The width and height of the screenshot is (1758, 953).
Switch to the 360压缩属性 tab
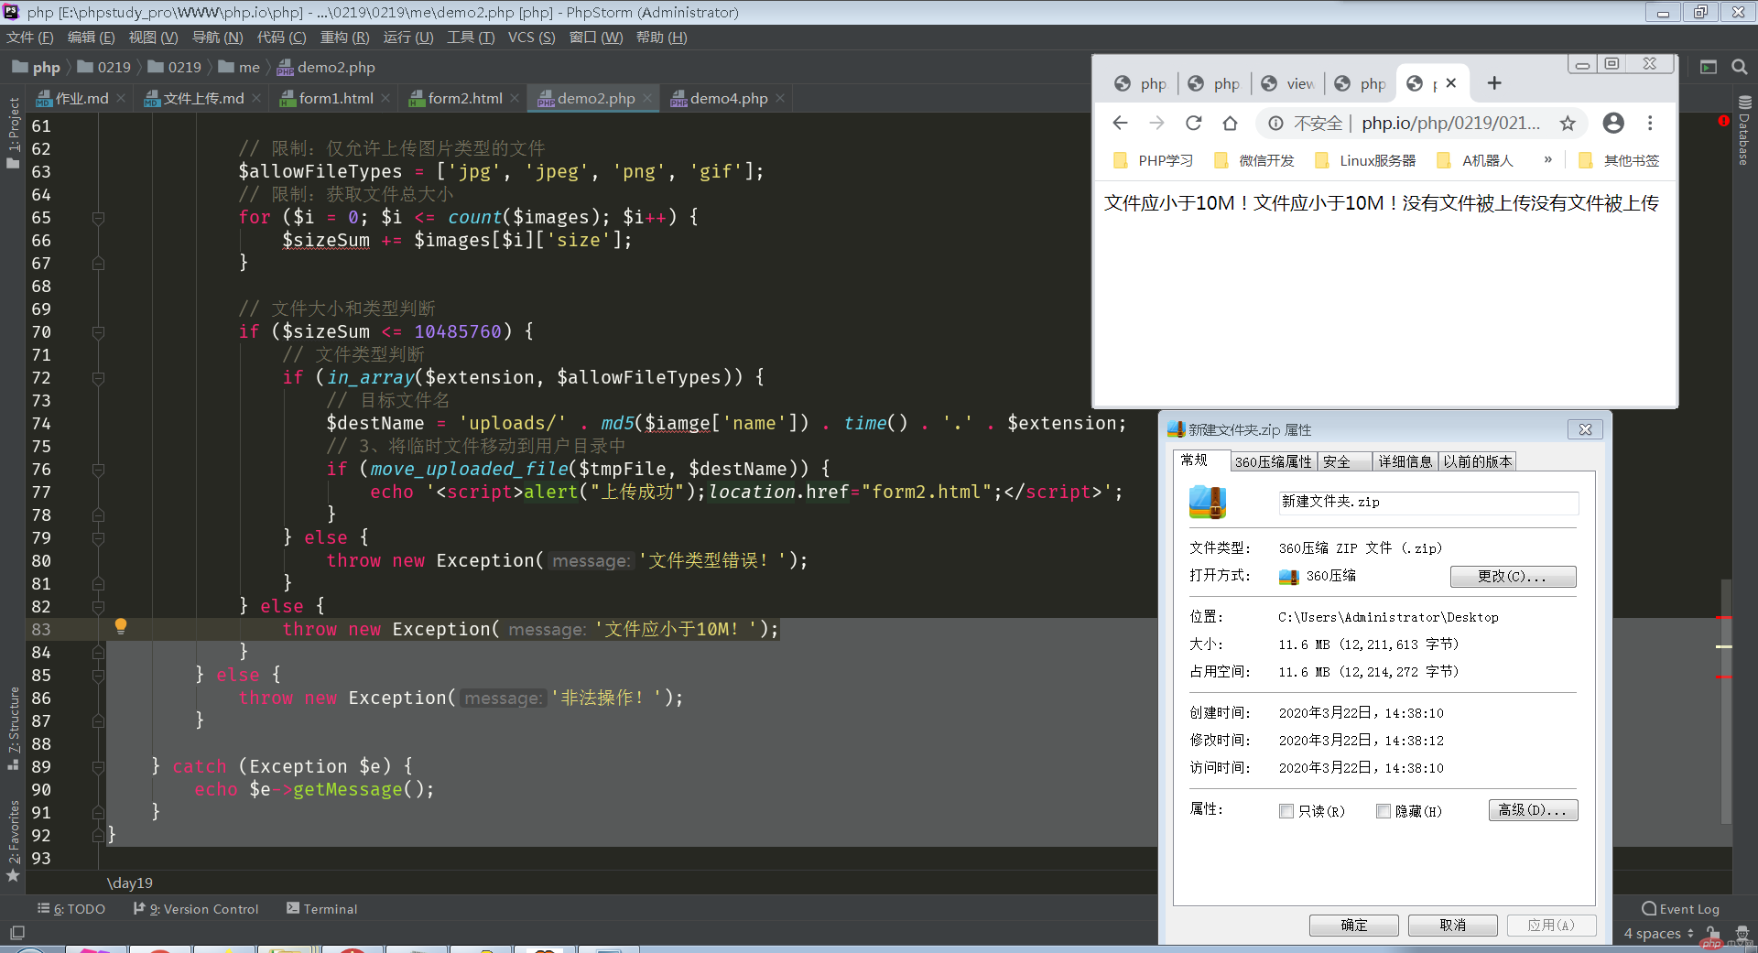[1273, 461]
